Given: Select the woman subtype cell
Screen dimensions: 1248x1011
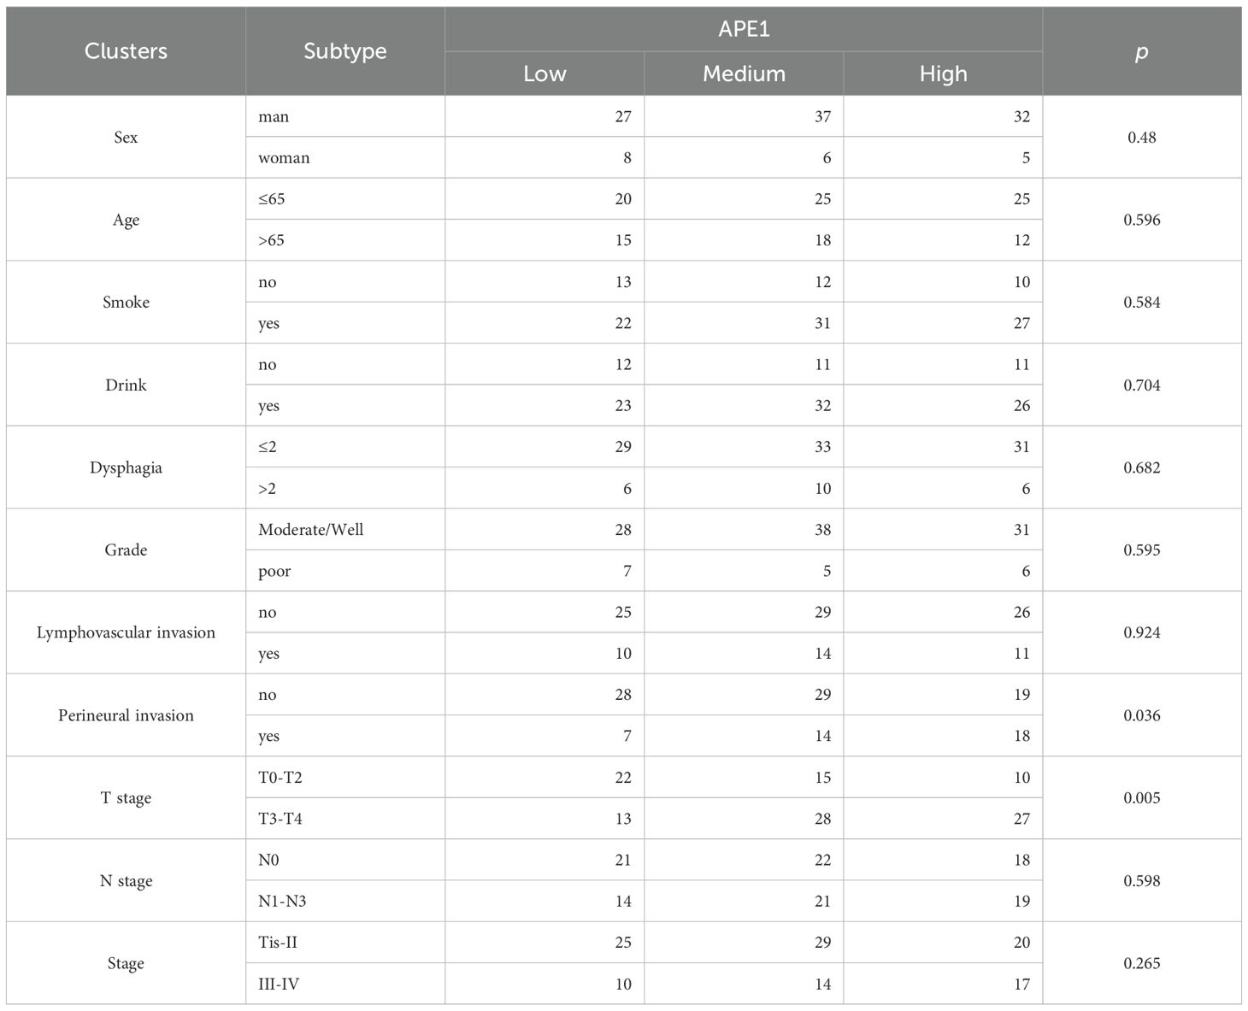Looking at the screenshot, I should (x=284, y=158).
